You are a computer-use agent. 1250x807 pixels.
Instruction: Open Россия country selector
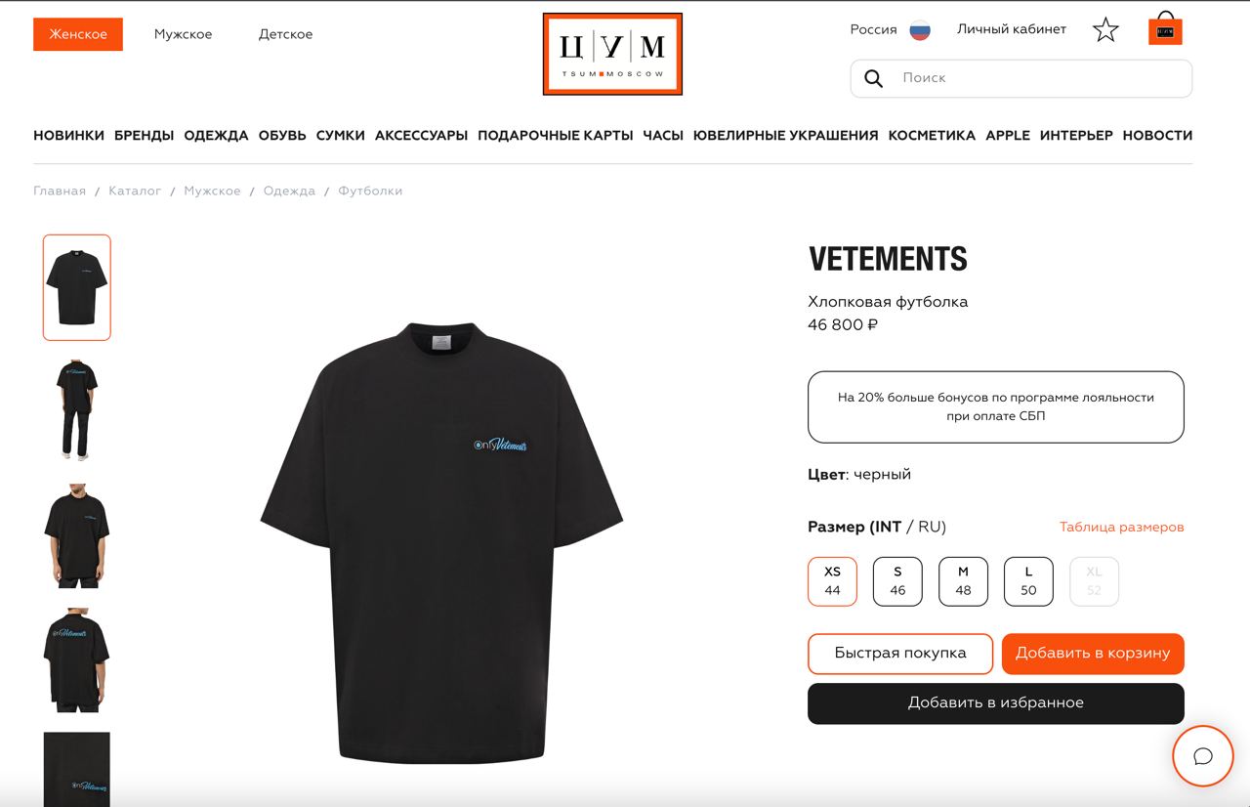point(873,29)
